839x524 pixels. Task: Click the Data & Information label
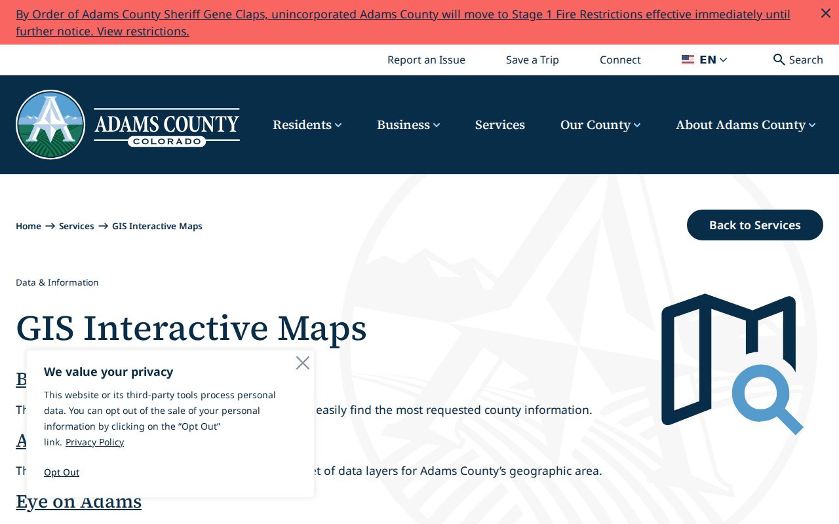[57, 282]
